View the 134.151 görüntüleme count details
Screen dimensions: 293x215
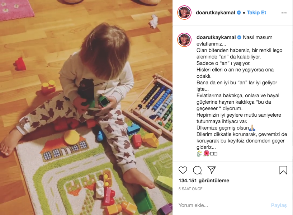coord(204,181)
